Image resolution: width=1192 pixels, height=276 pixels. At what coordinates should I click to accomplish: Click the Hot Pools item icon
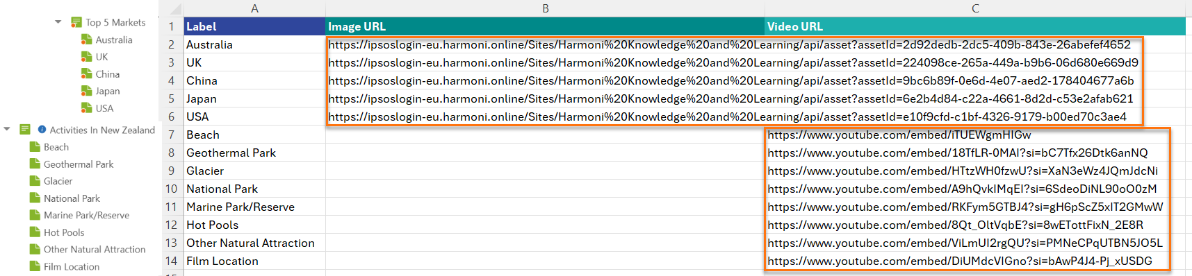35,232
